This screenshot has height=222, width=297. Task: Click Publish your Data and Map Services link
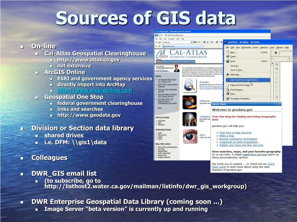coord(241,145)
